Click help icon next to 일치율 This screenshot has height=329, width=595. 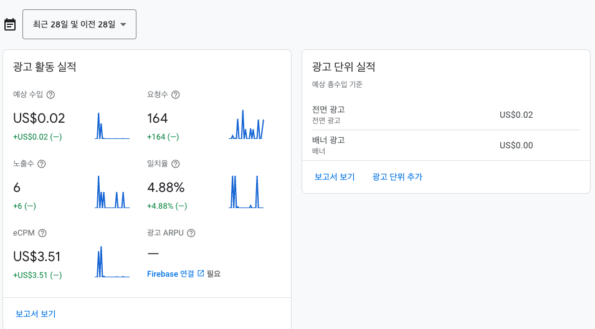click(x=175, y=164)
